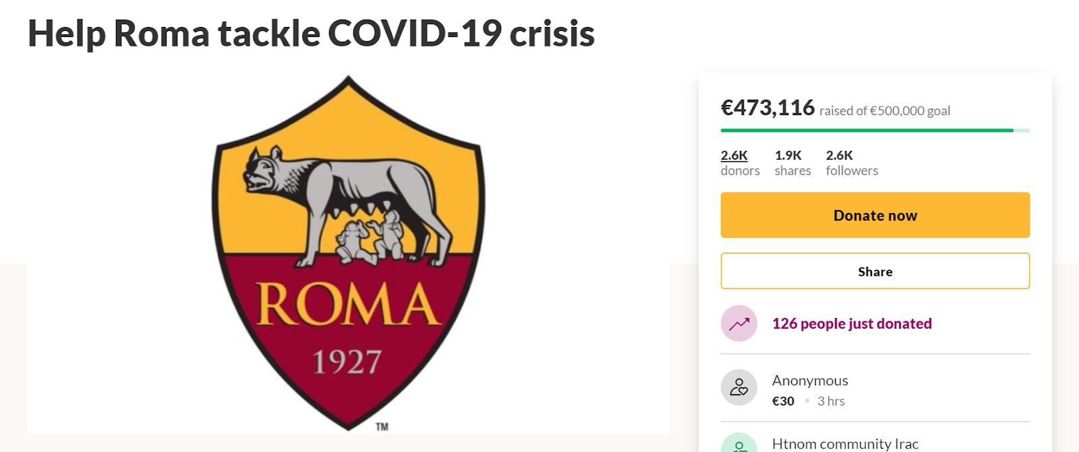Click the €30 donation amount
Viewport: 1079px width, 452px height.
(783, 401)
